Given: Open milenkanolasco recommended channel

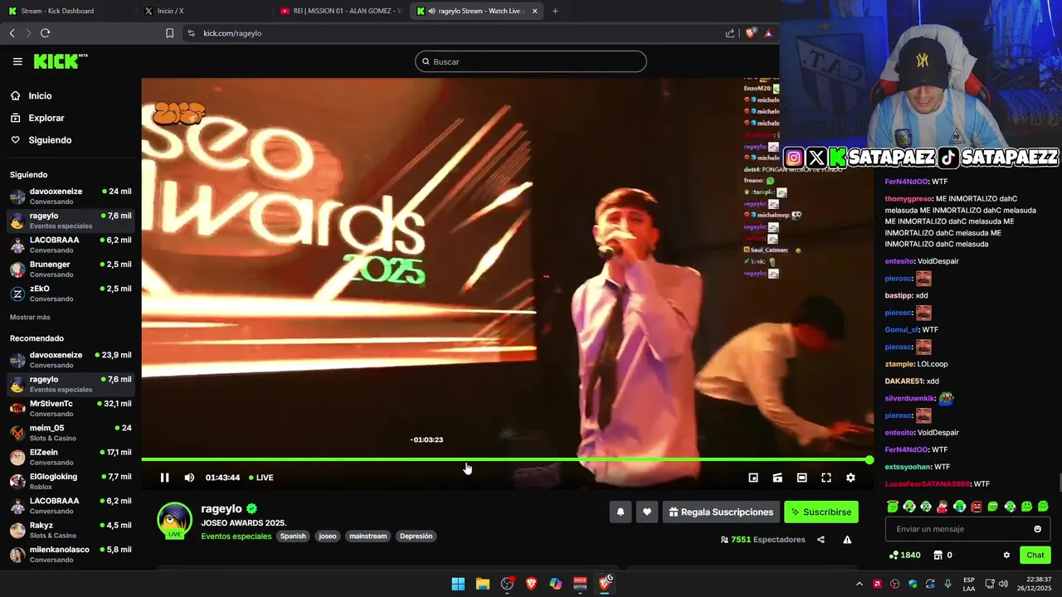Looking at the screenshot, I should [71, 554].
